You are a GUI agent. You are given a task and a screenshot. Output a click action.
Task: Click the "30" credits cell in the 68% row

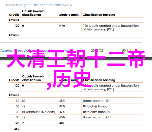17,101
